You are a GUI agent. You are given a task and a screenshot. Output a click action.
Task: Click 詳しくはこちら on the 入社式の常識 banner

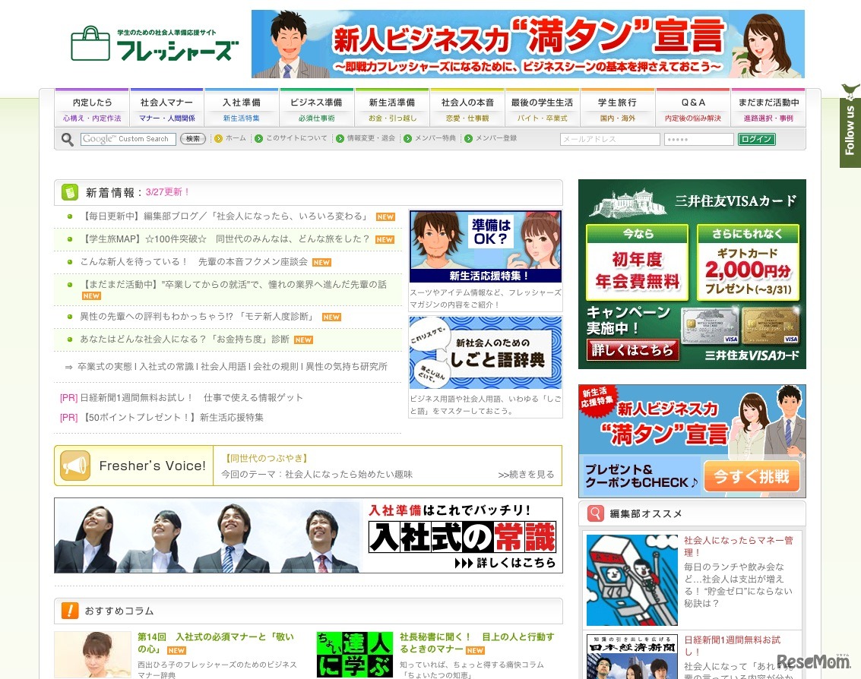coord(514,564)
